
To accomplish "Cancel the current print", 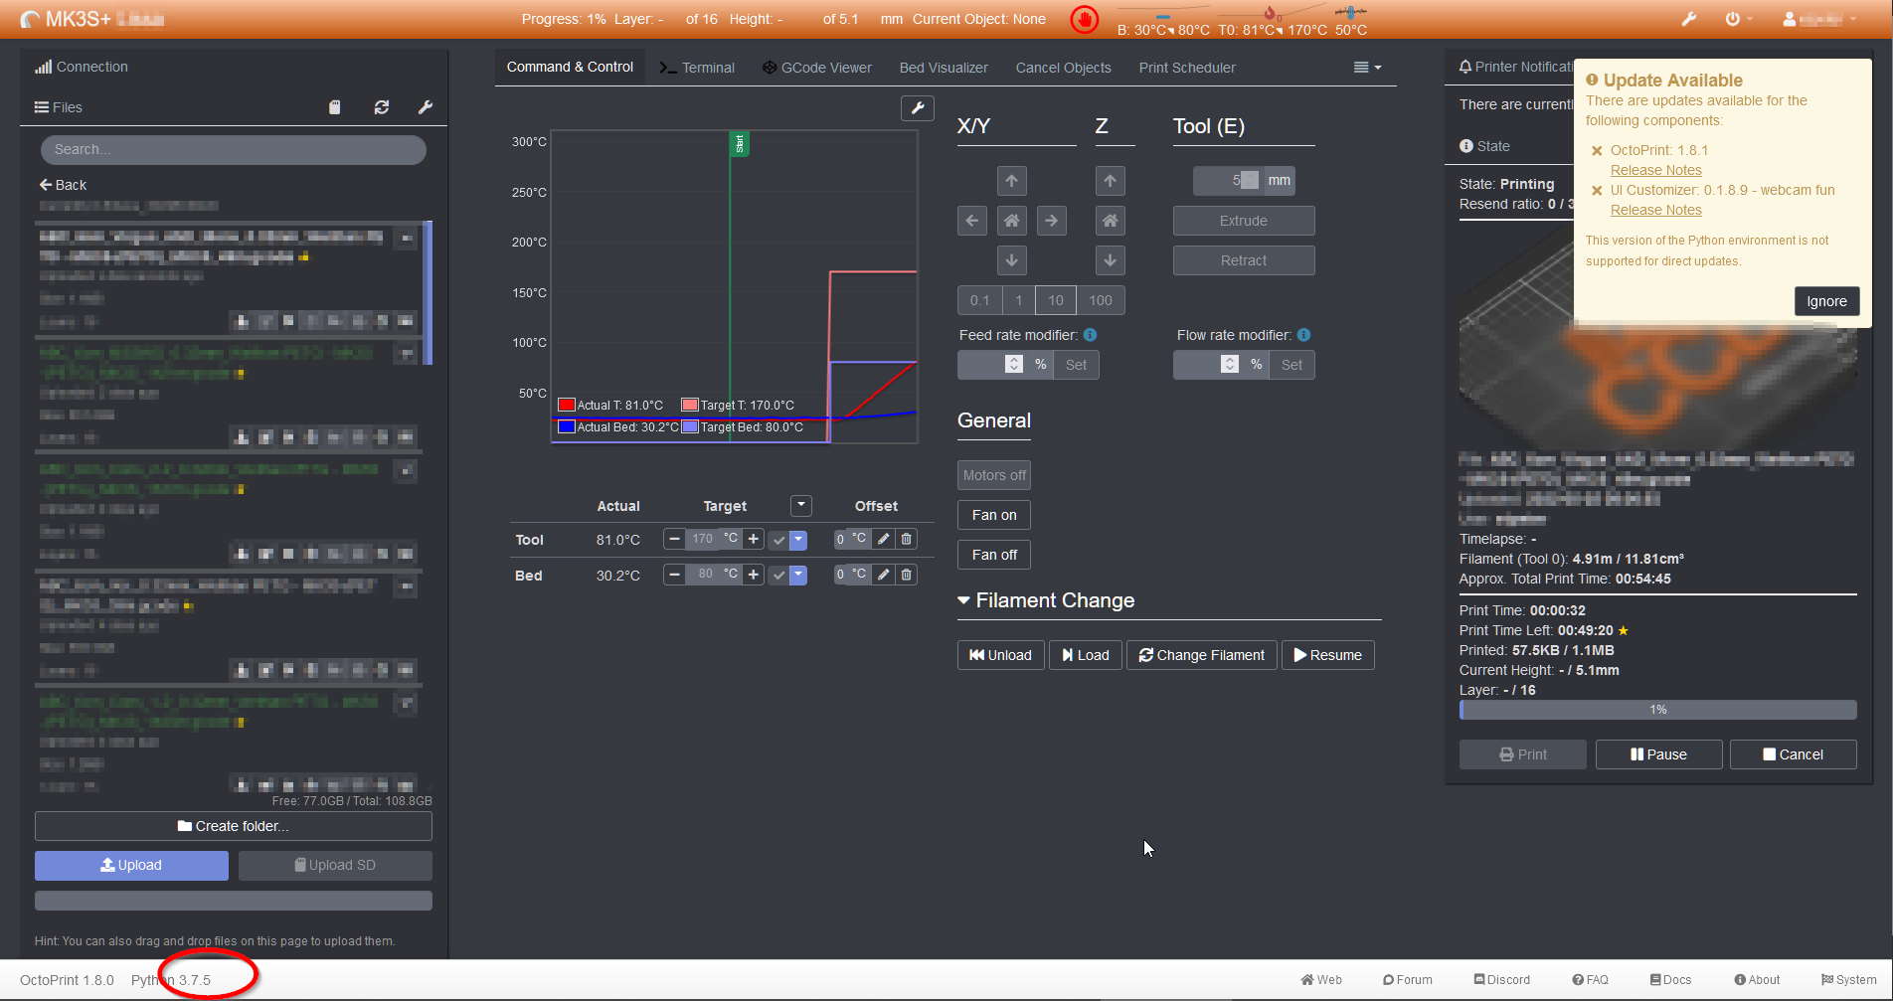I will click(x=1794, y=754).
